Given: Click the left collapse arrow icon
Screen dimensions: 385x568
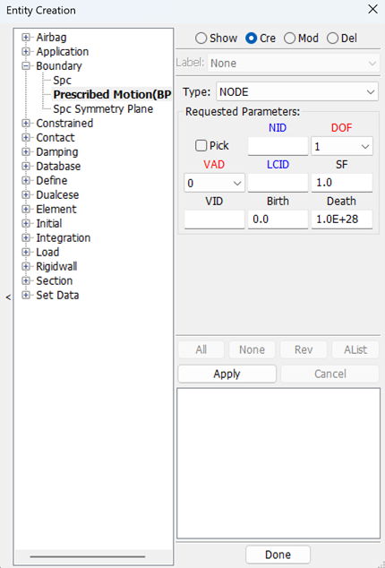Looking at the screenshot, I should tap(8, 297).
